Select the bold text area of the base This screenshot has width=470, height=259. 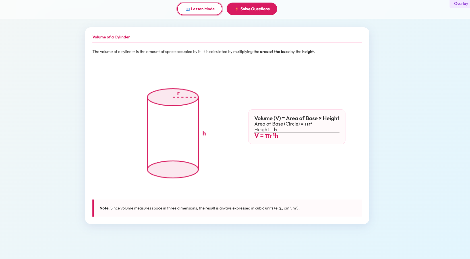(275, 52)
